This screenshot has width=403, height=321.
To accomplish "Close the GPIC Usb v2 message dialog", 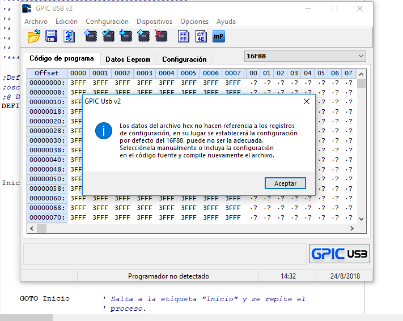I will [x=307, y=101].
